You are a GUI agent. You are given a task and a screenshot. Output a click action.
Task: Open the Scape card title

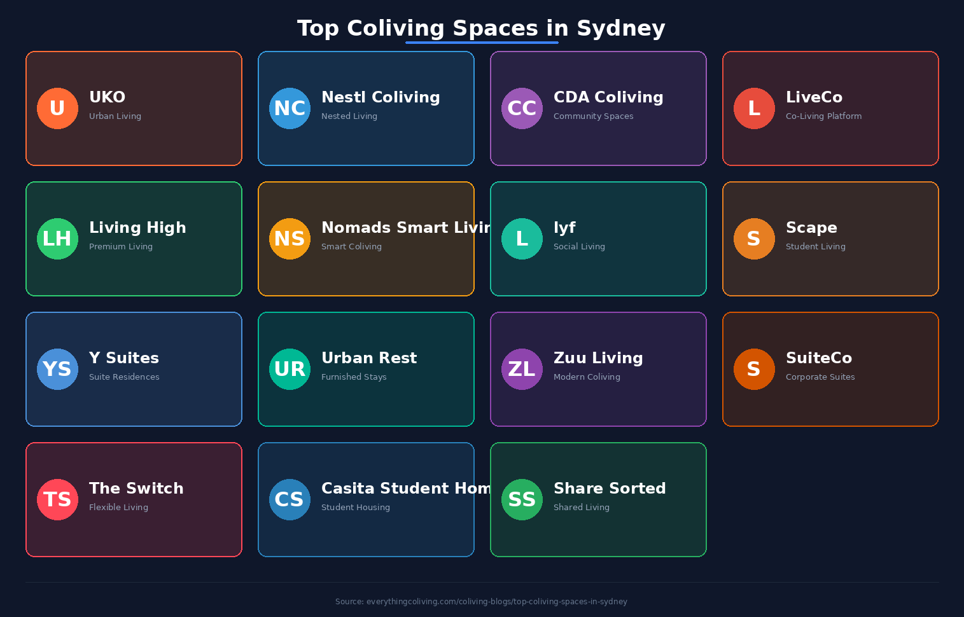click(811, 228)
